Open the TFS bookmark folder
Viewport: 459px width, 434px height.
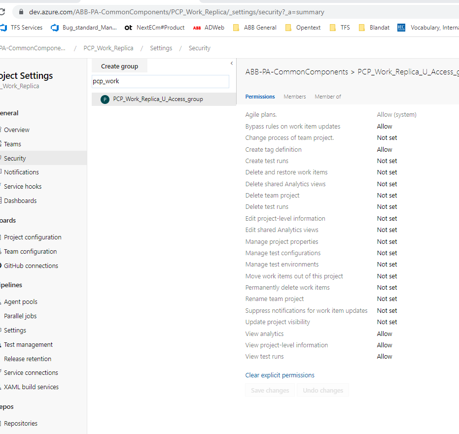click(340, 28)
